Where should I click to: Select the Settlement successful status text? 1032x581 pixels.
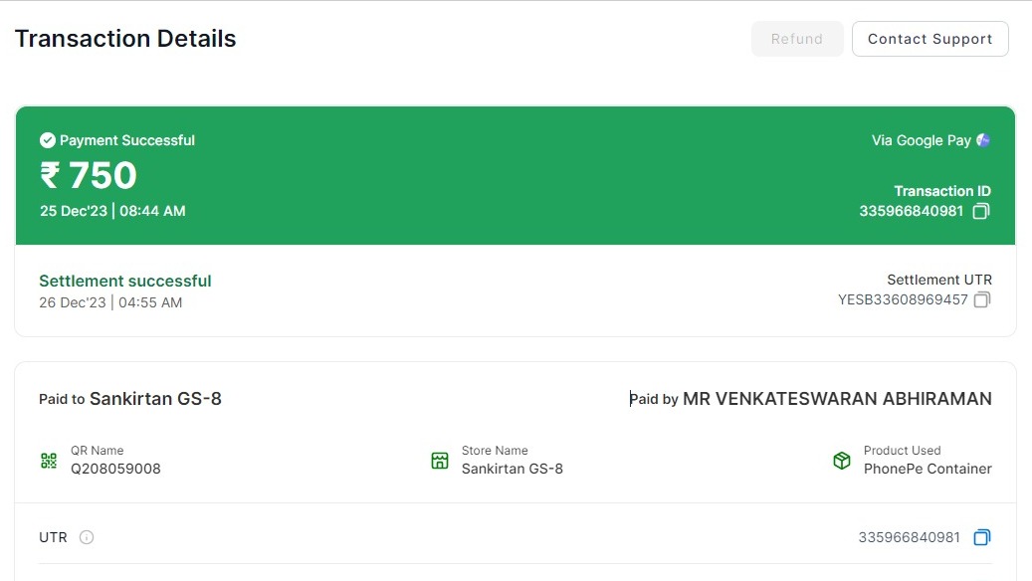point(125,281)
